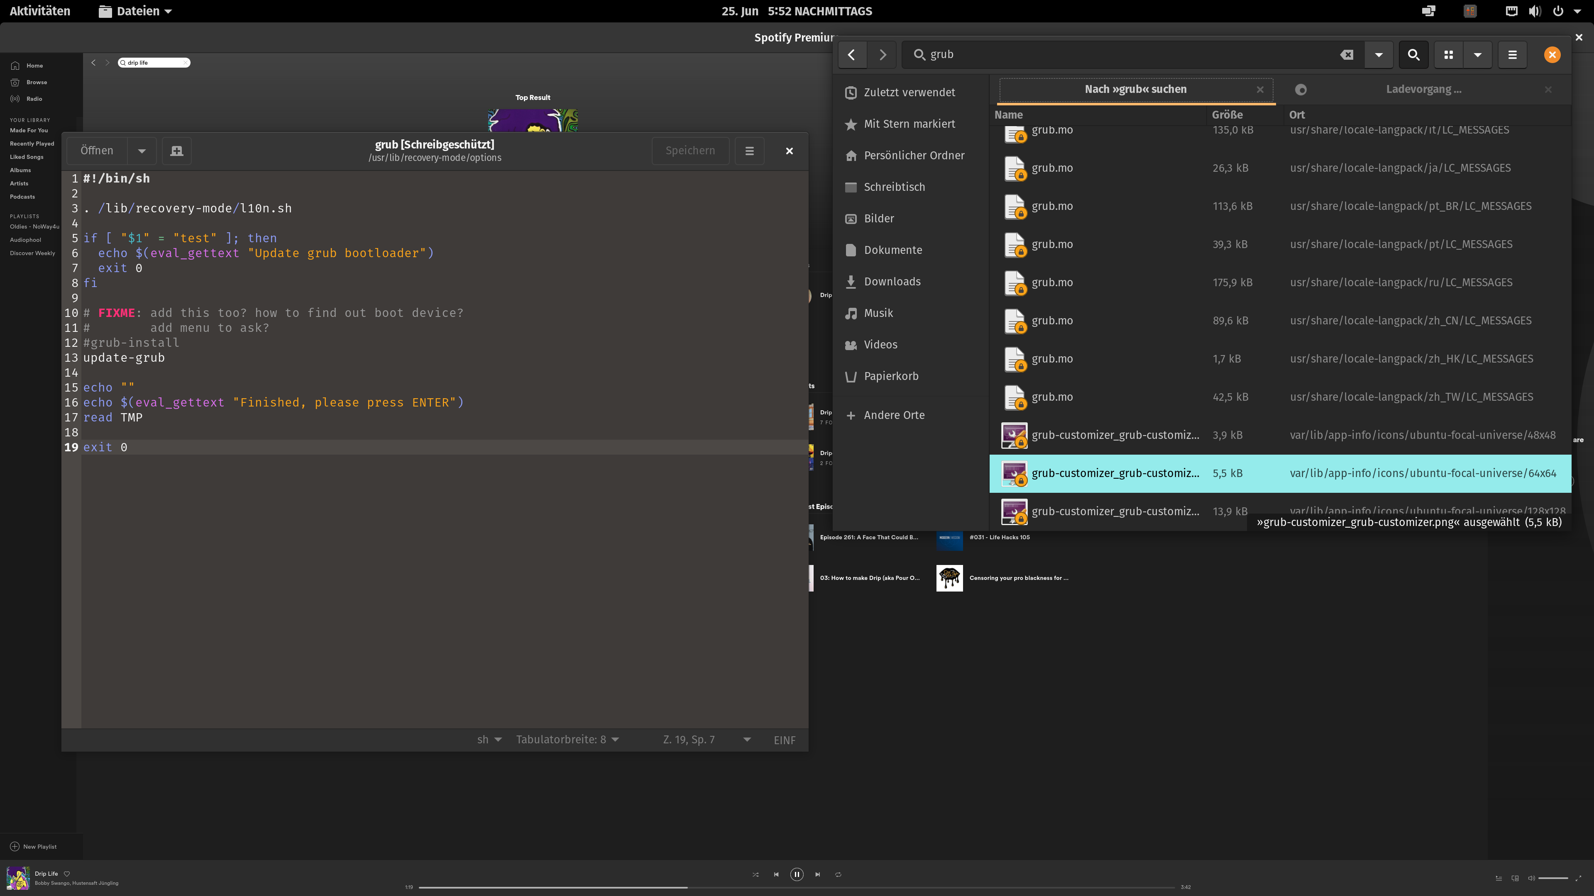Expand the Öffnen recent files dropdown
The image size is (1594, 896).
click(x=142, y=151)
